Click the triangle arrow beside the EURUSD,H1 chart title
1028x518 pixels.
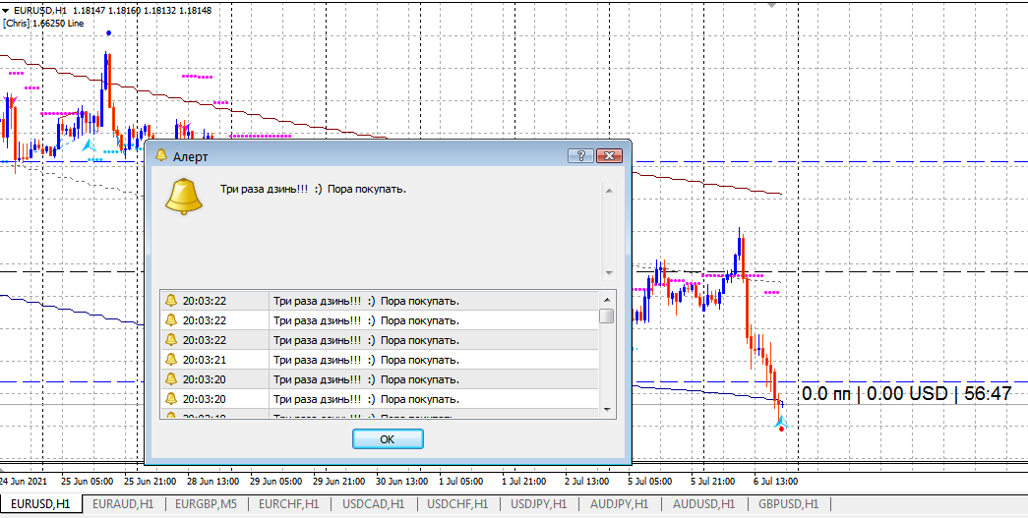(x=5, y=11)
